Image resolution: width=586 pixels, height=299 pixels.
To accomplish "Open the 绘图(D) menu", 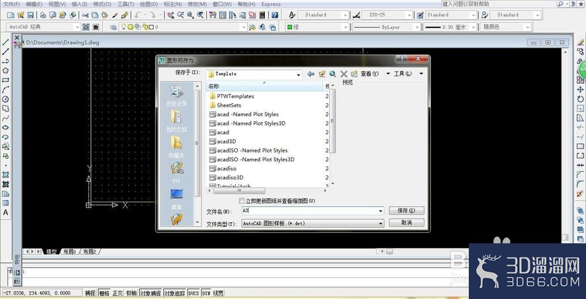I will (x=148, y=4).
